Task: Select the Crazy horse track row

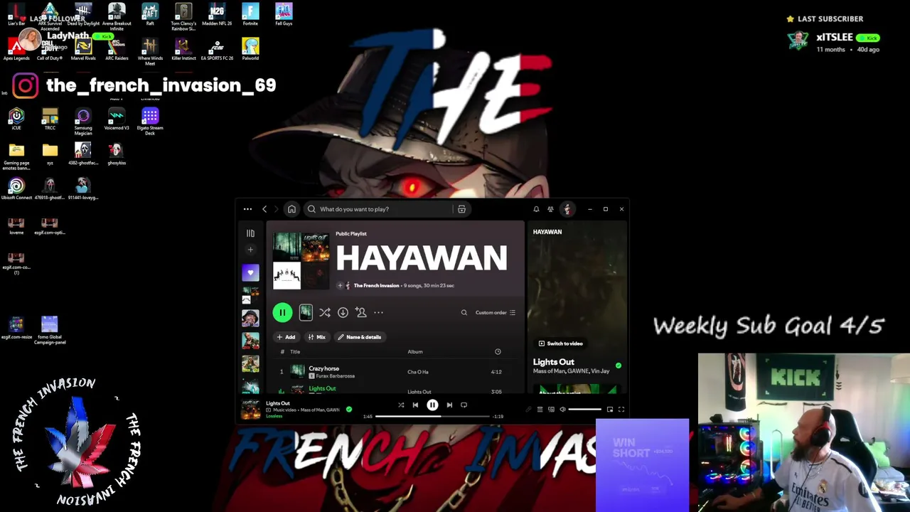Action: click(395, 371)
